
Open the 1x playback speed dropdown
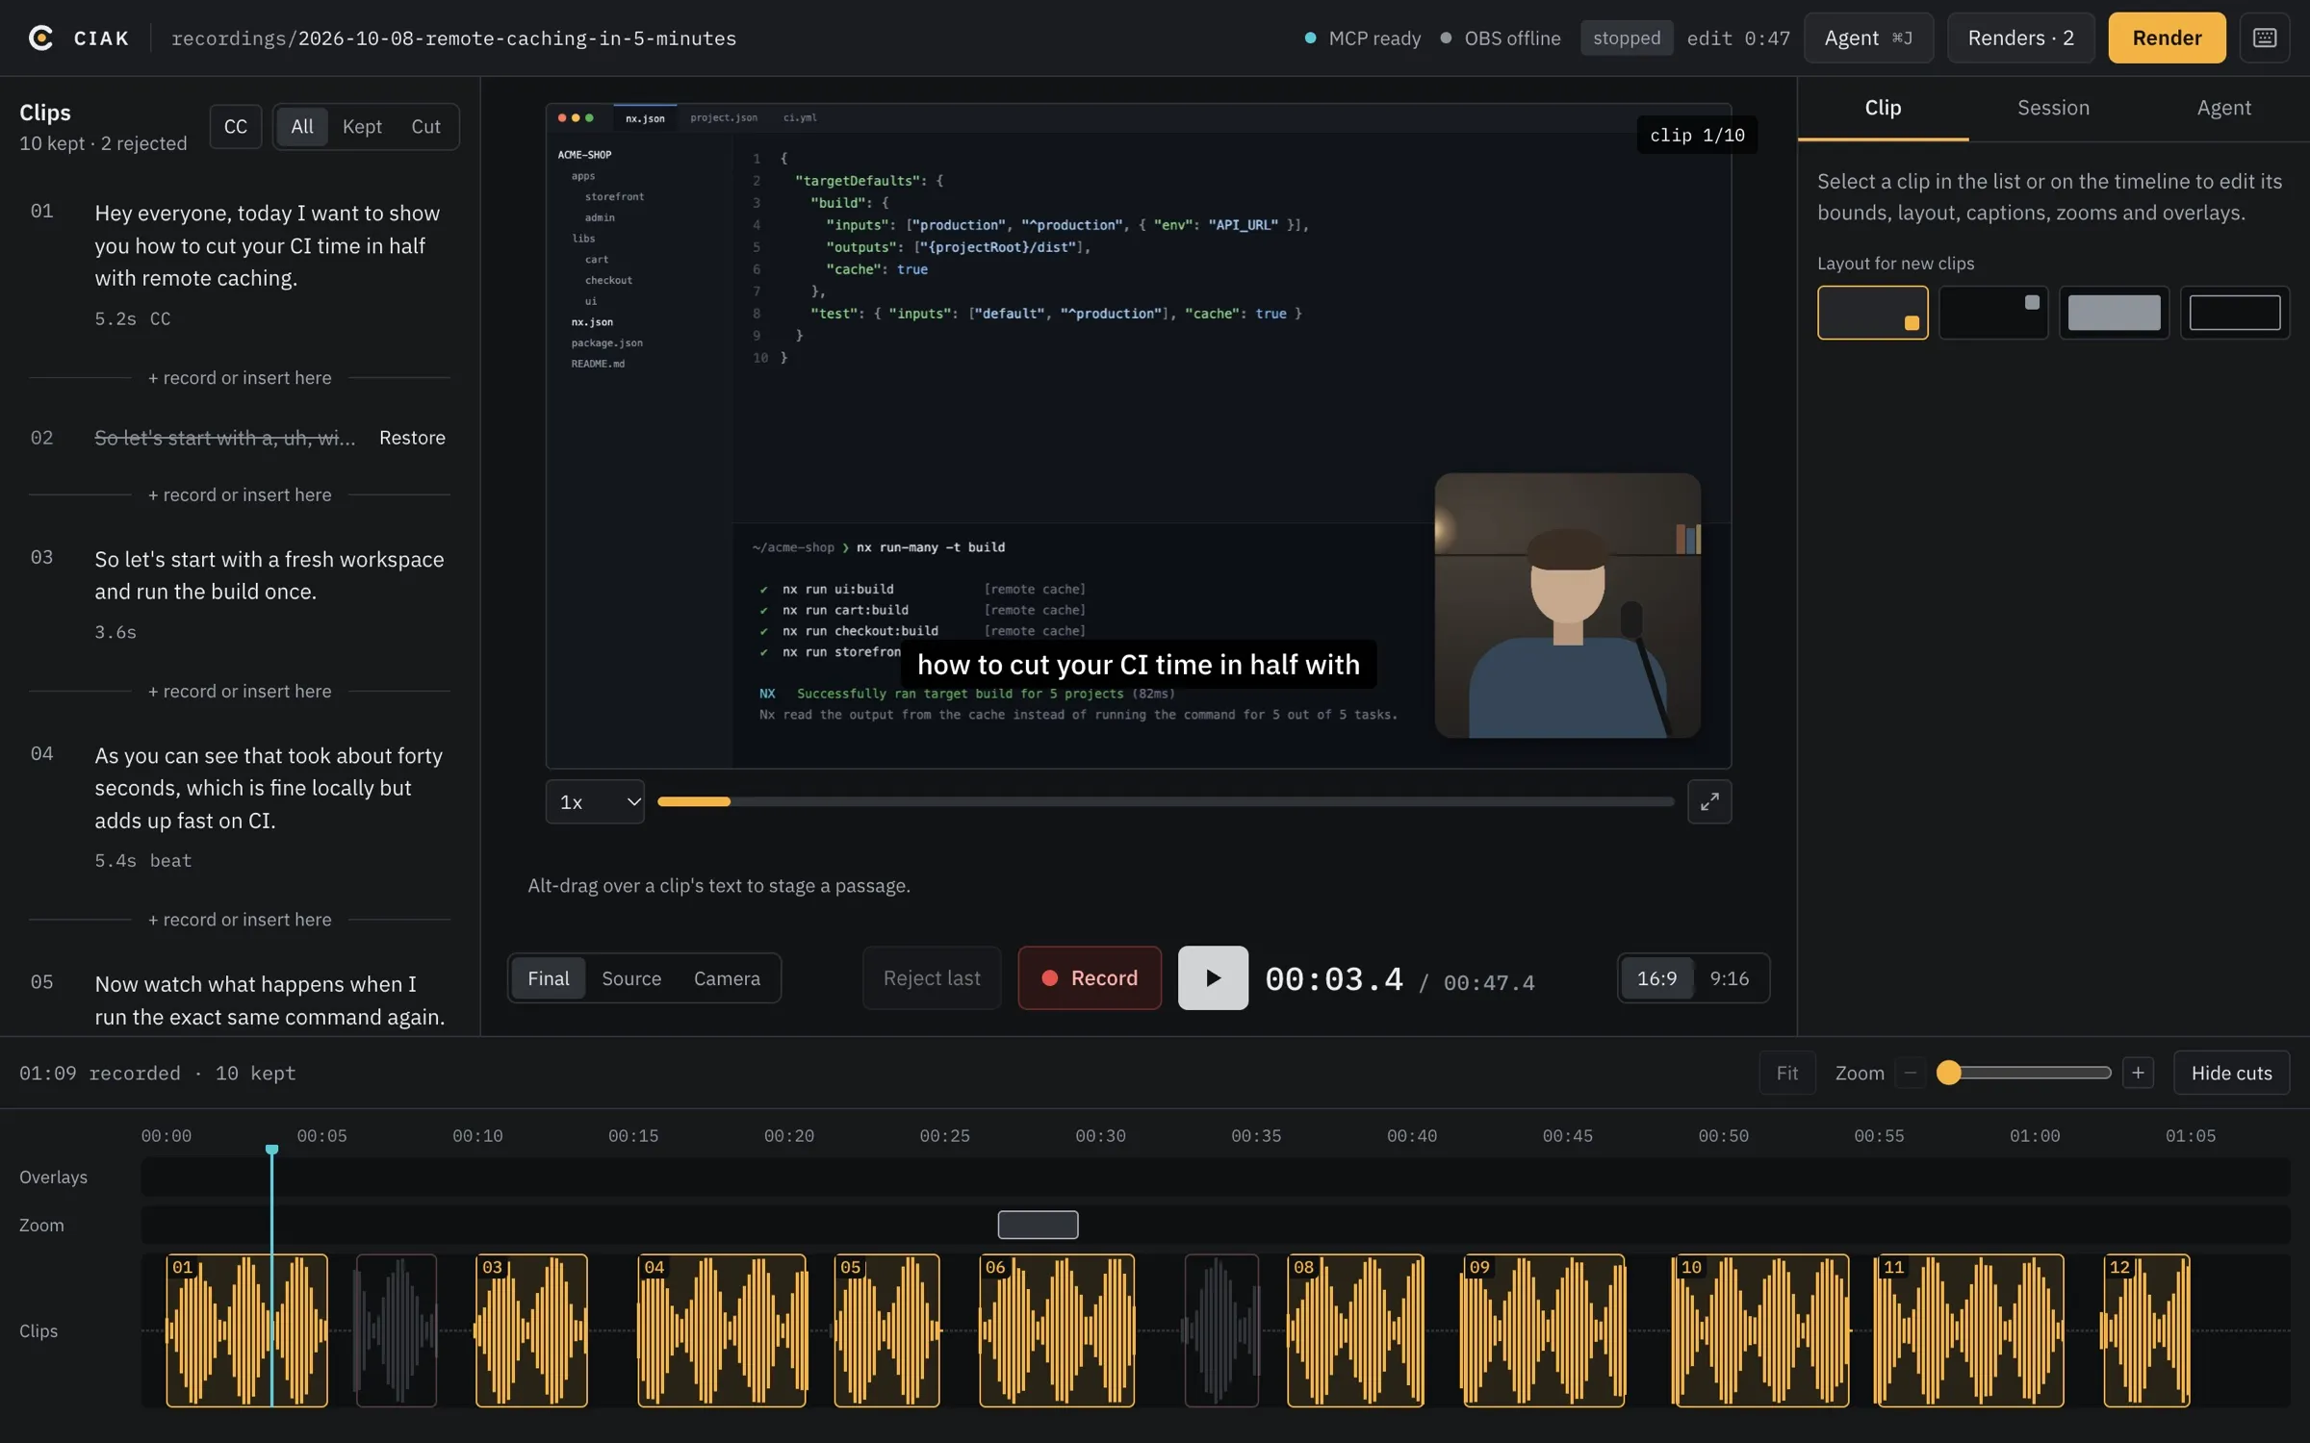point(595,801)
